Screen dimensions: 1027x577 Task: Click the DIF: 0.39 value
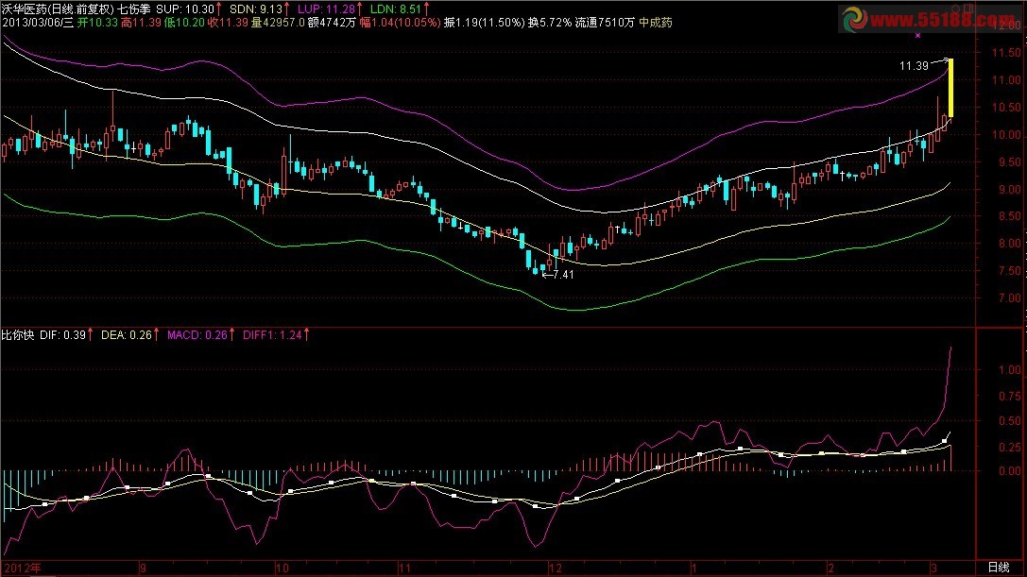point(63,334)
